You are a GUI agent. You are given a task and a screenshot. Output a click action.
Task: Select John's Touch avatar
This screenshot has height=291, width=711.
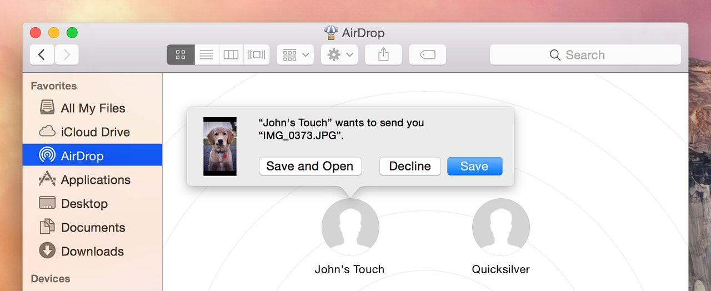(x=350, y=228)
